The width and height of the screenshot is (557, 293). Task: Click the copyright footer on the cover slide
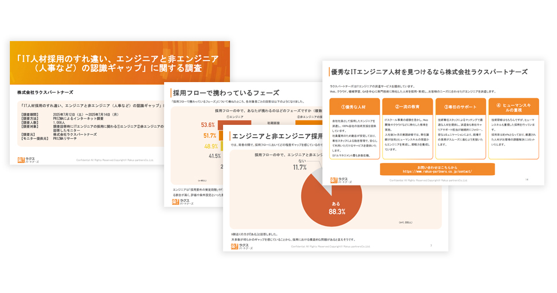(x=115, y=160)
